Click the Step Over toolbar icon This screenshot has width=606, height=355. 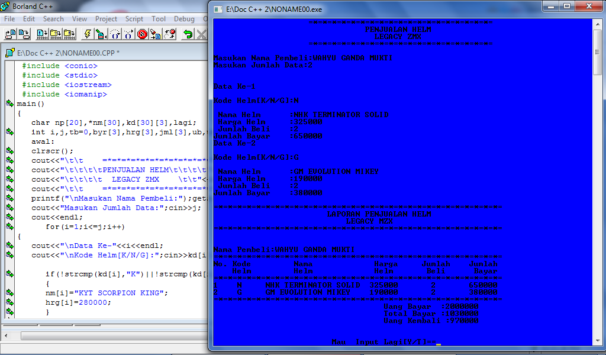click(115, 34)
